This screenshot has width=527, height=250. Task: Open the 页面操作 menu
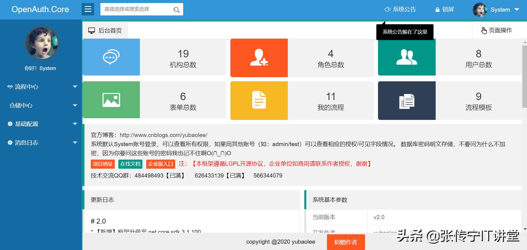click(x=497, y=30)
